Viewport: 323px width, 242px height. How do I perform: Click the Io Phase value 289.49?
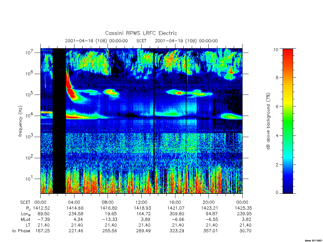coord(143,231)
